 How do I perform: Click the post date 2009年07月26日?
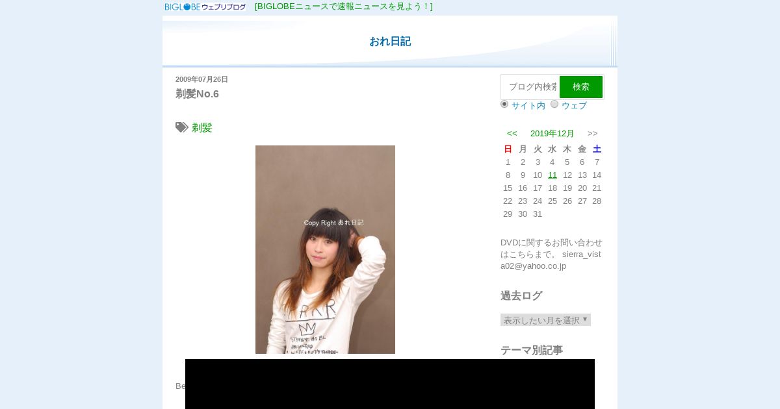[x=201, y=79]
